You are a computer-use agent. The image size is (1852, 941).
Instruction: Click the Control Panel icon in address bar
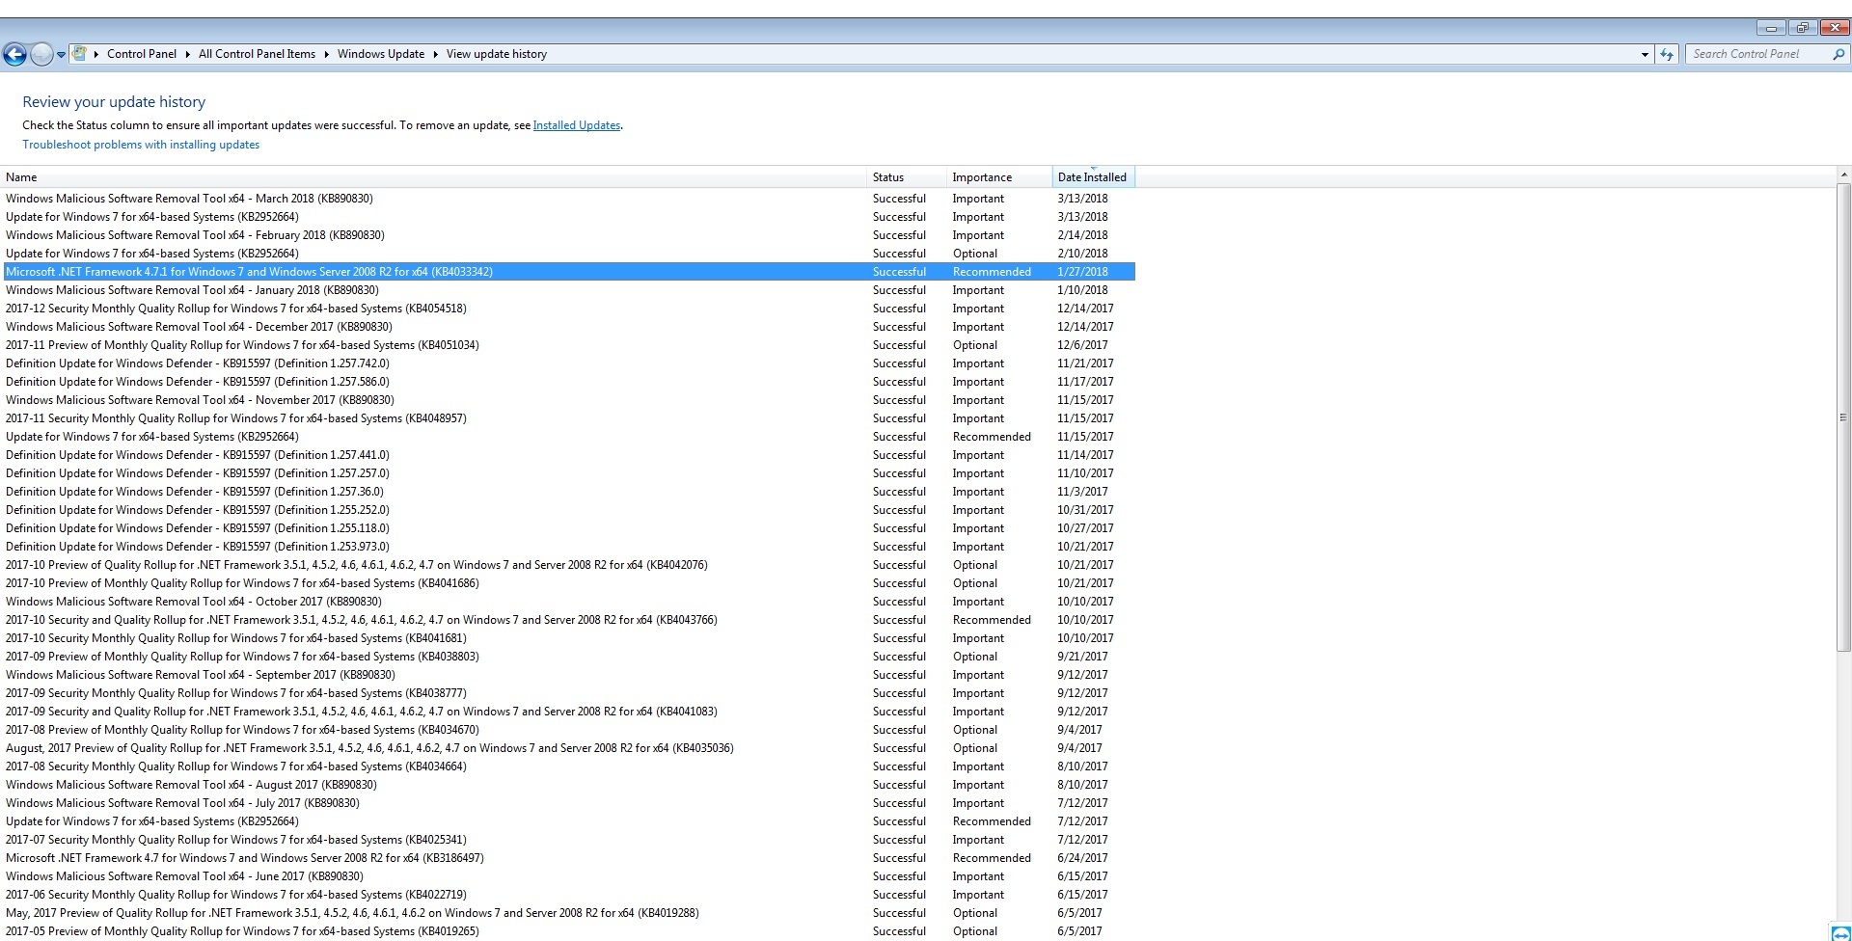80,54
